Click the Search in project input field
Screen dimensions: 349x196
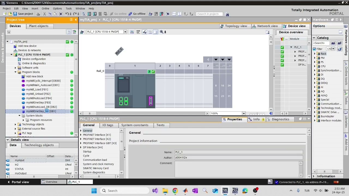pos(209,14)
